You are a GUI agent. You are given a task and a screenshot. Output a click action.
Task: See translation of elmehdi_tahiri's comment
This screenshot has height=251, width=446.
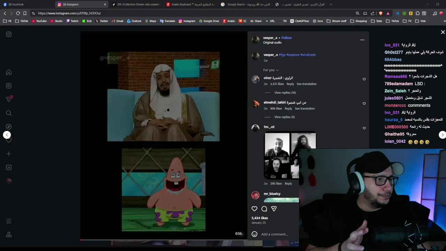click(x=305, y=108)
